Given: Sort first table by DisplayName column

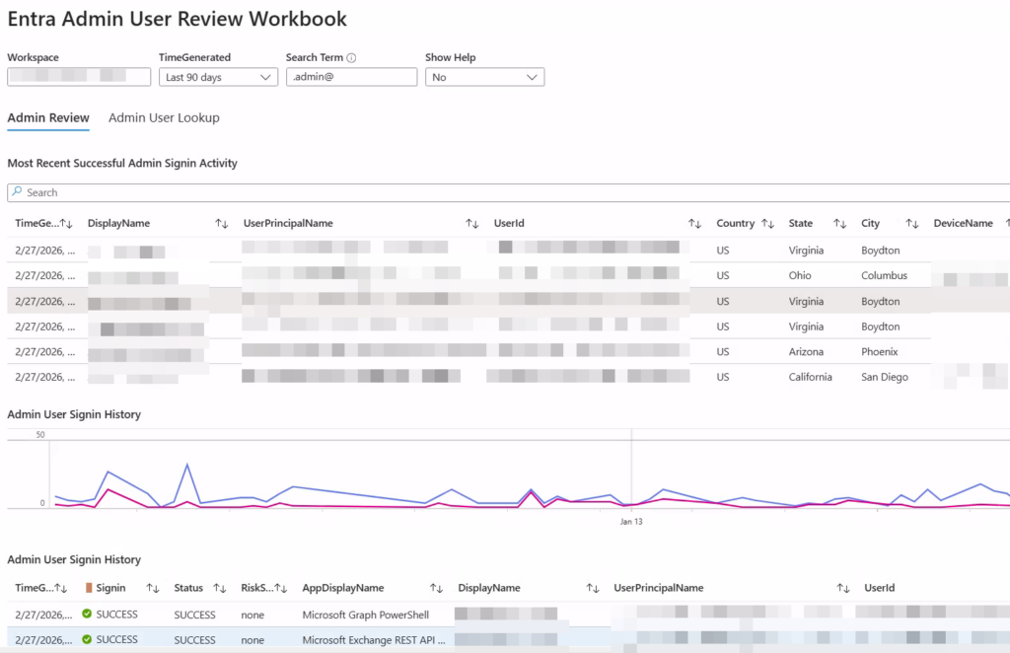Looking at the screenshot, I should pyautogui.click(x=221, y=224).
